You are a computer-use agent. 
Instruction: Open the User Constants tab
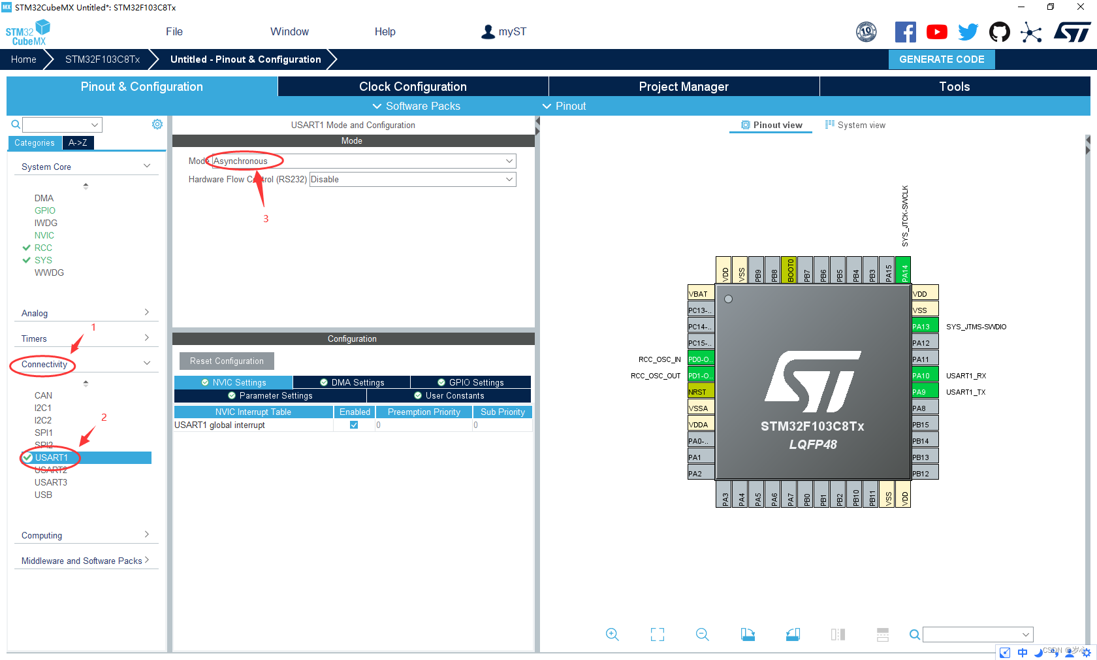click(x=449, y=395)
